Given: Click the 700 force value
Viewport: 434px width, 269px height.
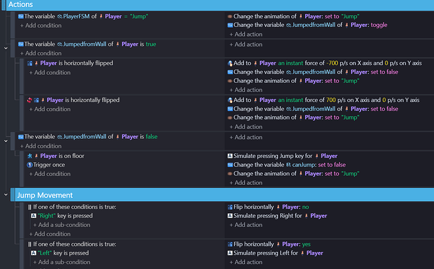Looking at the screenshot, I should point(331,100).
